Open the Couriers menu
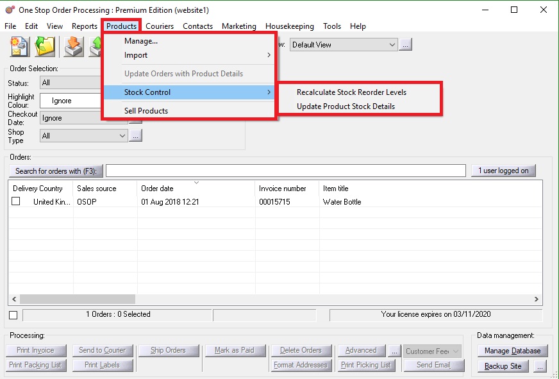The image size is (559, 379). (160, 26)
